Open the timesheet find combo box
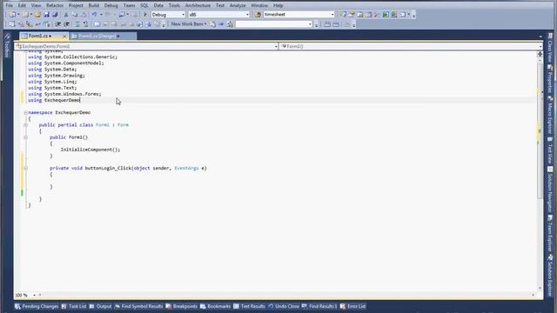Screen dimensions: 557x313 pyautogui.click(x=299, y=15)
